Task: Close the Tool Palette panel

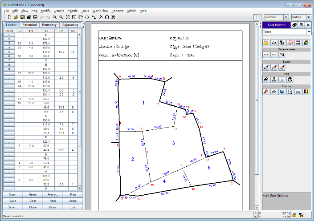Action: pyautogui.click(x=308, y=25)
